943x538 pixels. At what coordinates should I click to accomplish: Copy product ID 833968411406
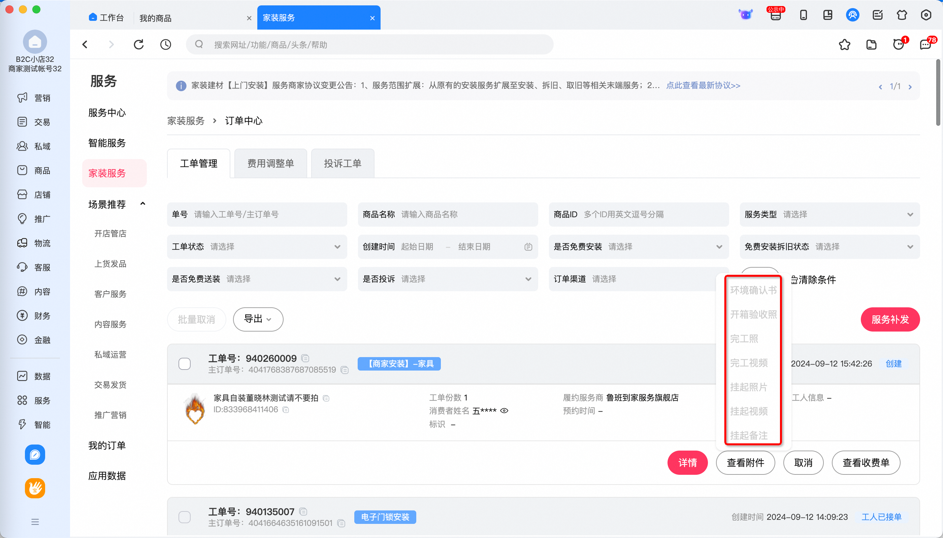tap(286, 410)
